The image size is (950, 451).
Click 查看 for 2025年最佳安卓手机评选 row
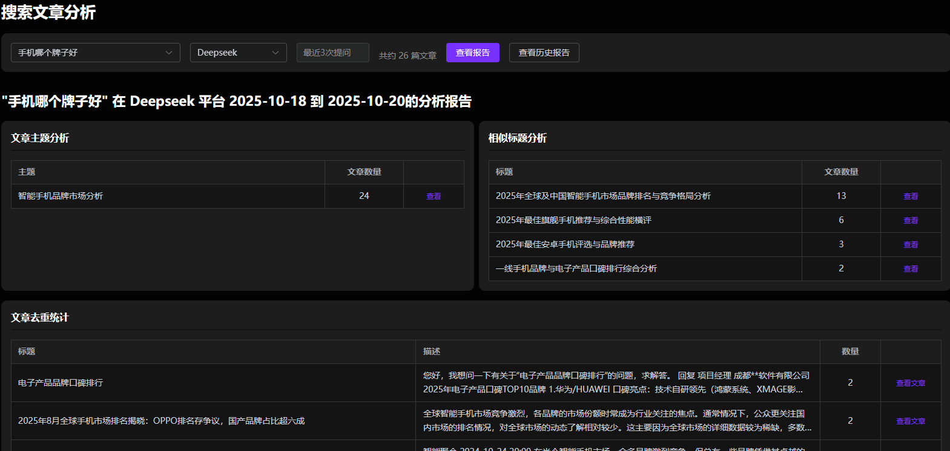(910, 244)
